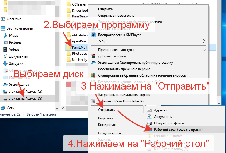Select the Pictures library icon
Image resolution: width=226 pixels, height=153 pixels.
pos(5,42)
